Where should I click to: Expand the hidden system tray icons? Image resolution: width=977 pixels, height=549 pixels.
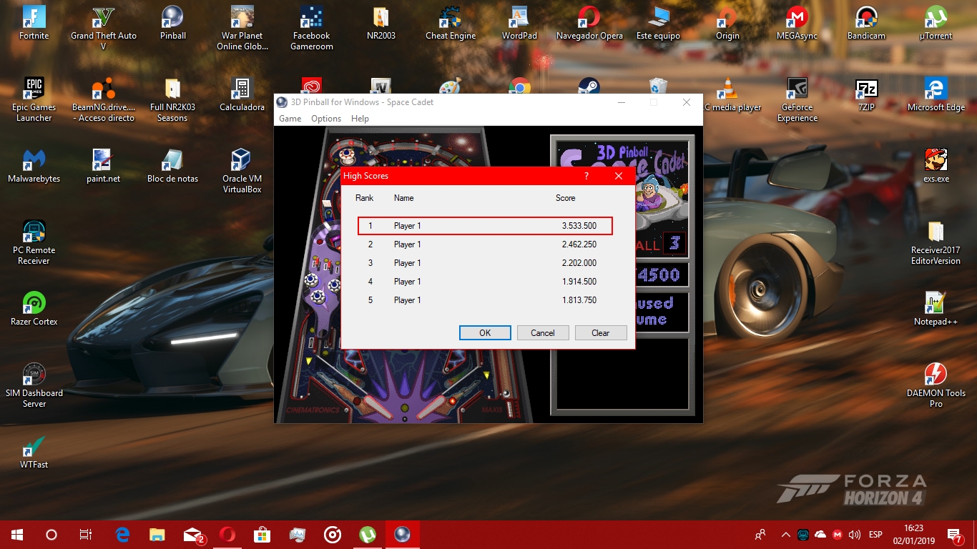click(x=785, y=535)
